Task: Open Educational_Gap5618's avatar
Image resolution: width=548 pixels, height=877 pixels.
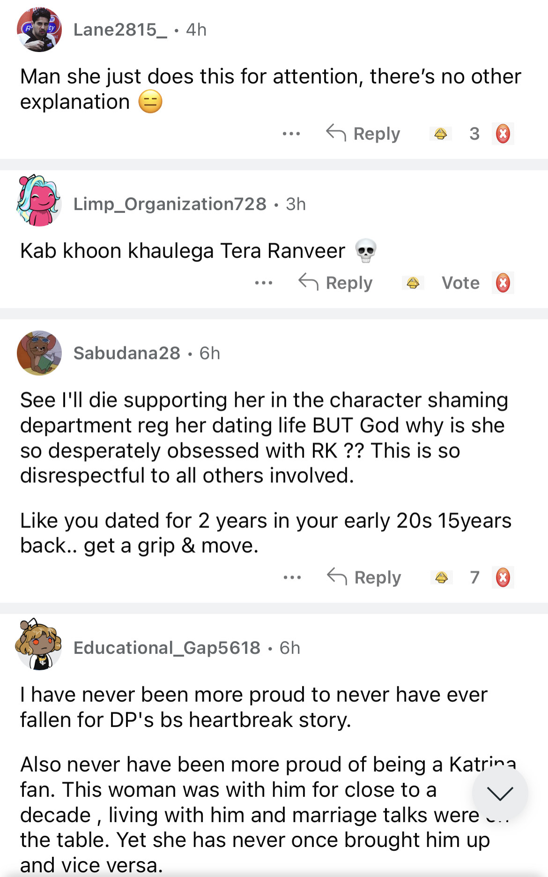Action: click(x=39, y=645)
